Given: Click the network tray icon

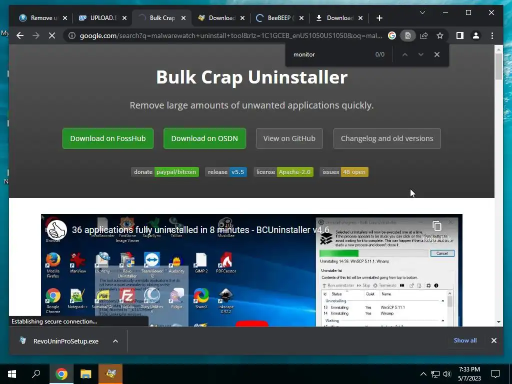Looking at the screenshot, I should (435, 374).
